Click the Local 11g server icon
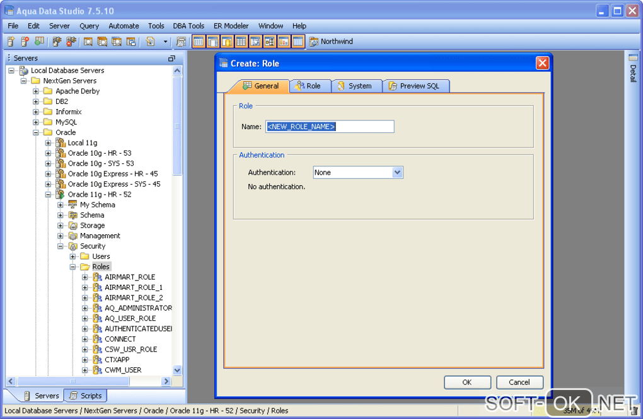The height and width of the screenshot is (419, 643). [x=61, y=142]
